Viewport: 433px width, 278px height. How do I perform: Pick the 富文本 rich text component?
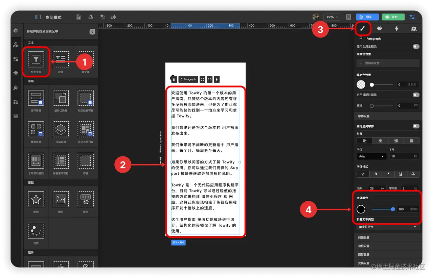tap(86, 62)
